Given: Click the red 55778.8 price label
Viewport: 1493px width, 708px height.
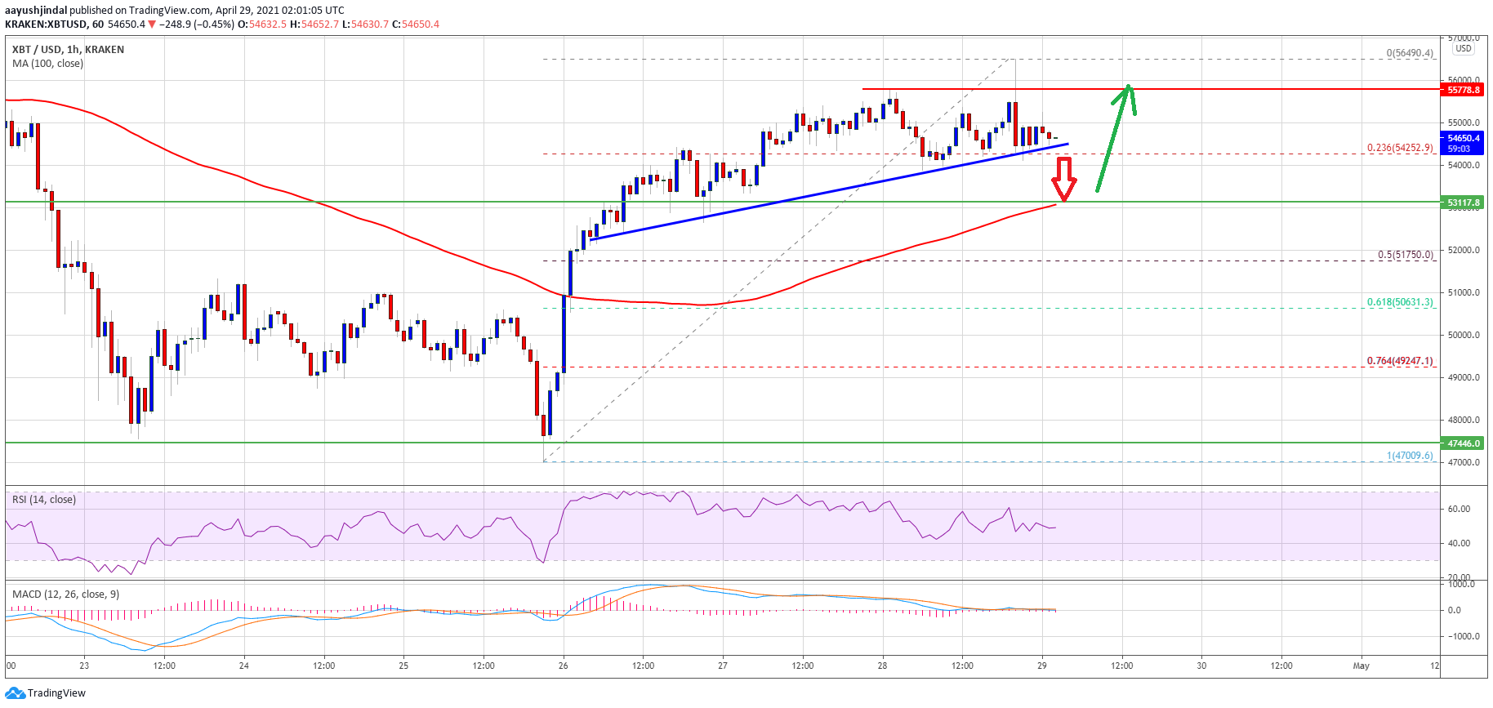Looking at the screenshot, I should [x=1463, y=90].
